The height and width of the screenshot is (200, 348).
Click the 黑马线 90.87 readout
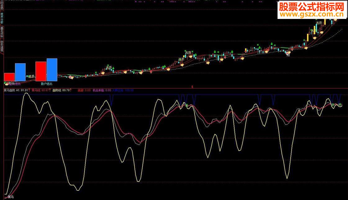click(40, 90)
